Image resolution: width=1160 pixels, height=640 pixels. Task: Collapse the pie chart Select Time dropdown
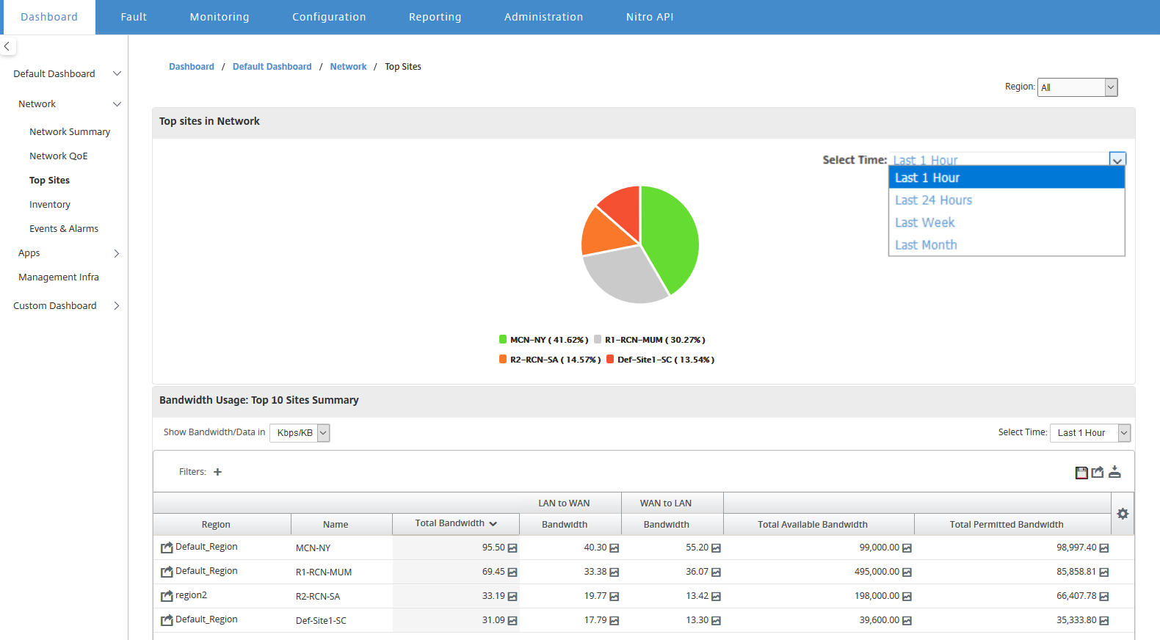coord(1117,159)
